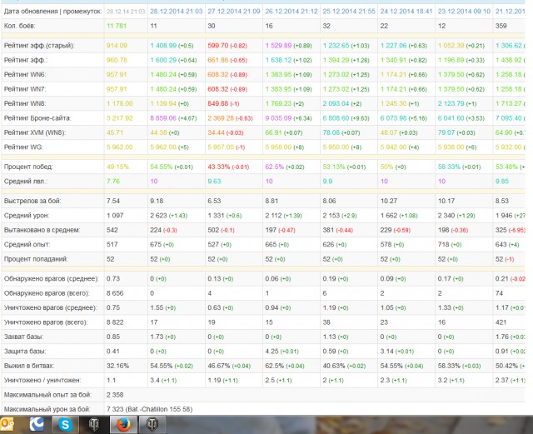Click the 'Рейтинг WG:' row label
533x434 pixels.
click(23, 147)
